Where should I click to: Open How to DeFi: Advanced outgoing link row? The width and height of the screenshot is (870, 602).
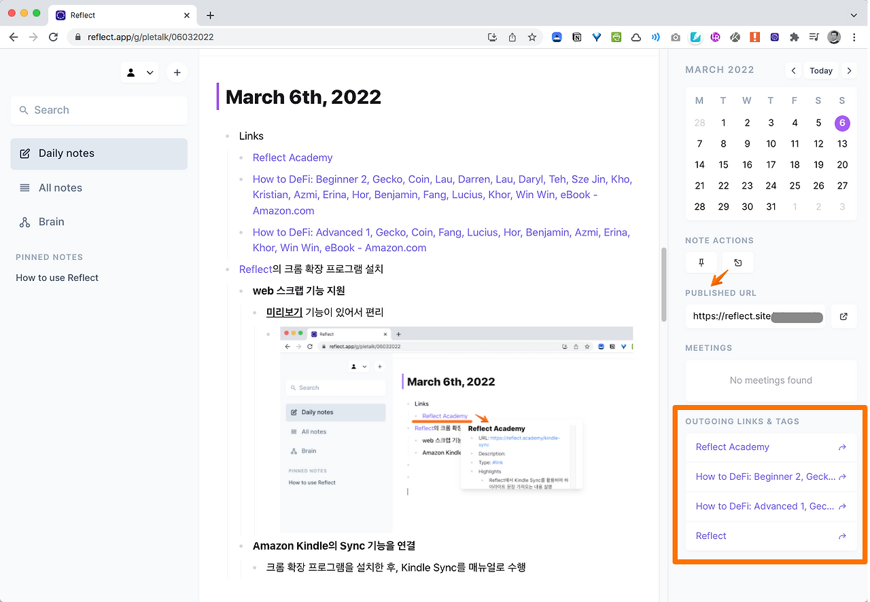pos(771,506)
